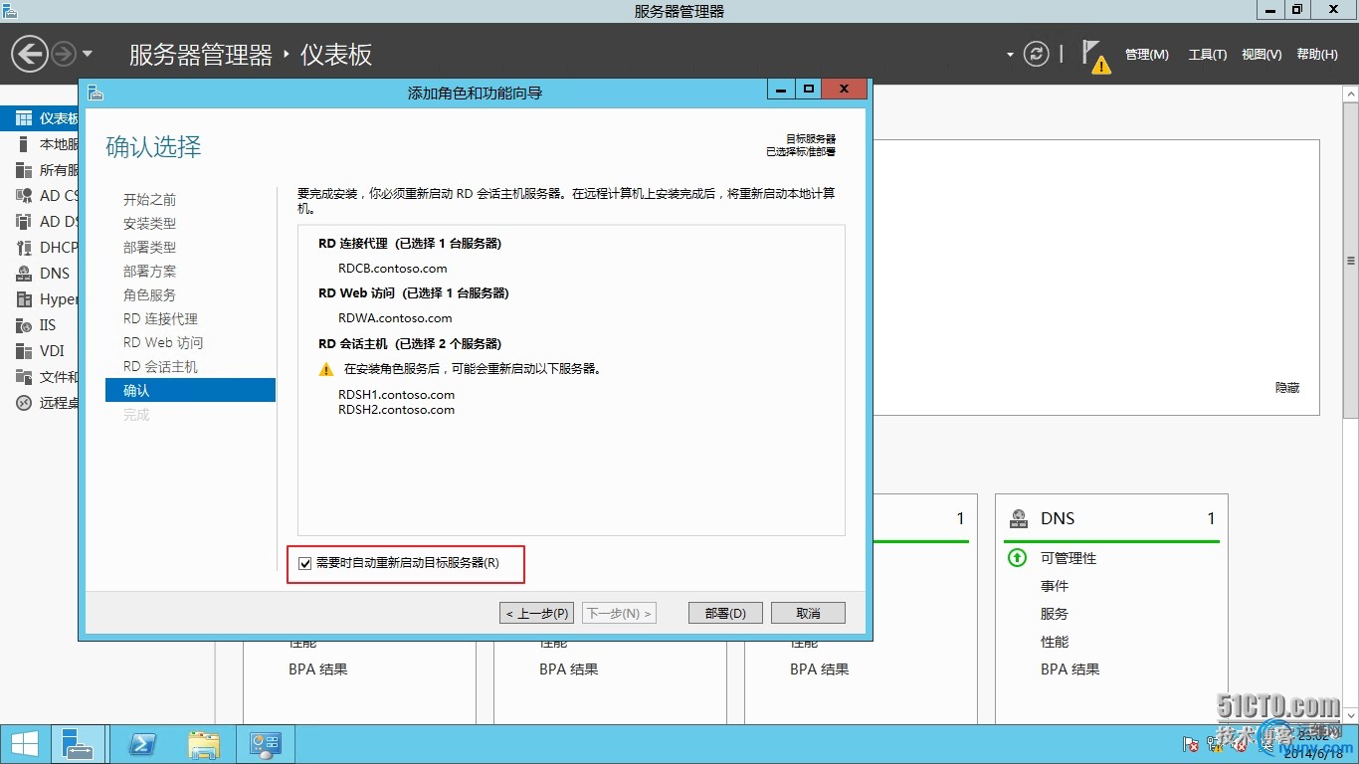The width and height of the screenshot is (1359, 764).
Task: Select the AD CS role icon
Action: 24,196
